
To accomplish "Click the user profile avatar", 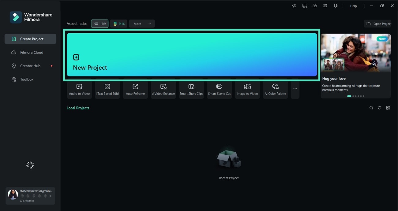I will tap(13, 194).
